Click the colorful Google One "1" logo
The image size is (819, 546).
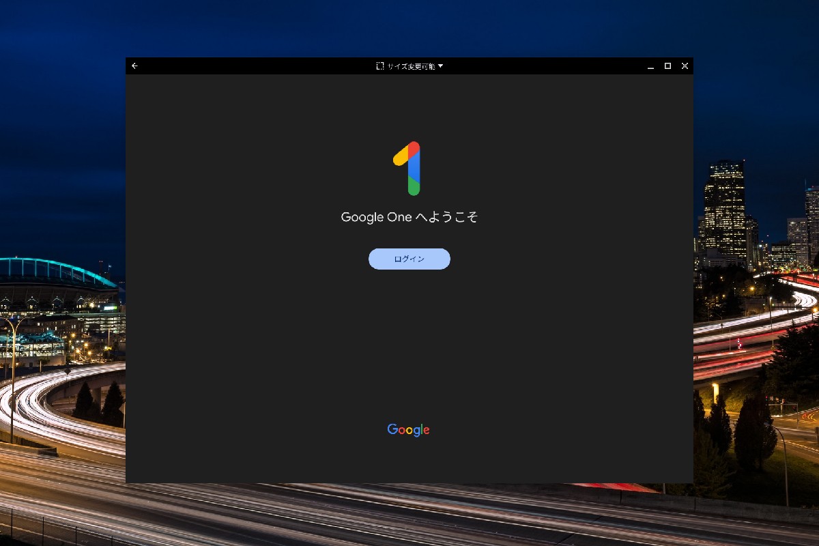[408, 169]
